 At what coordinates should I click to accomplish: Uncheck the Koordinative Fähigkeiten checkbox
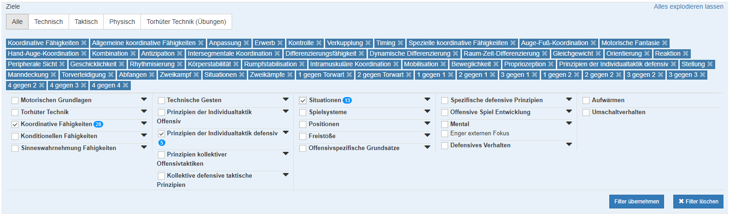(15, 124)
